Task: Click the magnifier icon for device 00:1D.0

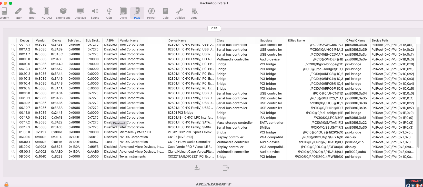Action: [13, 93]
